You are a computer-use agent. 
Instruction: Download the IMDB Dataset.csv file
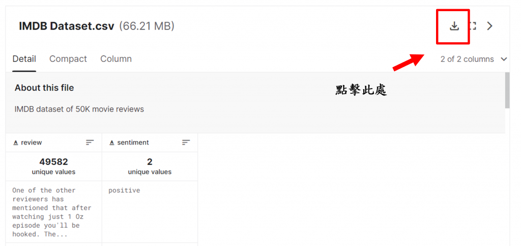point(454,26)
